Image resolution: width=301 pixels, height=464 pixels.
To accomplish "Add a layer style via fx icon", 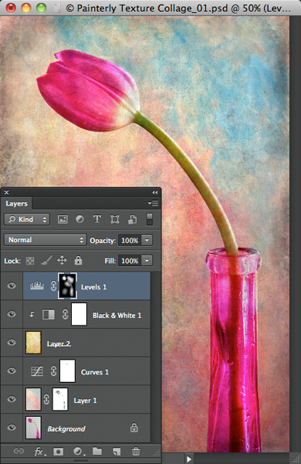I will [39, 452].
